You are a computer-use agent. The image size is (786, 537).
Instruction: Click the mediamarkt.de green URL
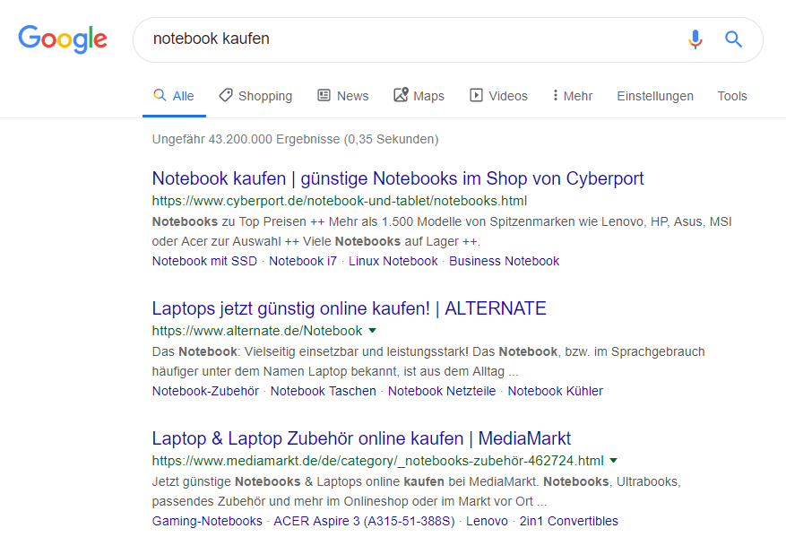(378, 461)
